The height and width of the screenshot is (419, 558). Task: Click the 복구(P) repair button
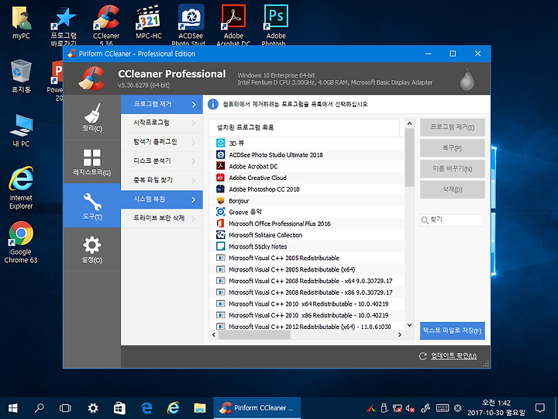coord(453,148)
